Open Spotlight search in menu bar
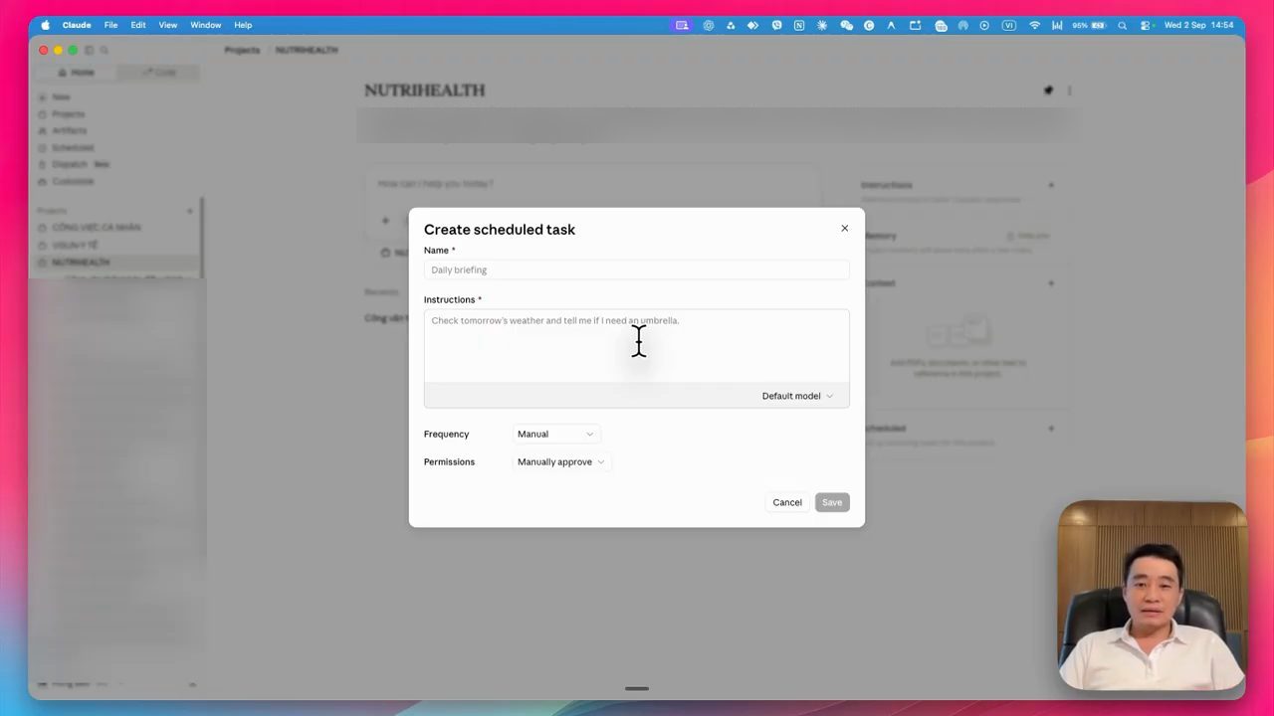The height and width of the screenshot is (716, 1274). 1123,25
